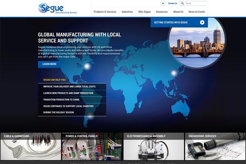Click the China map location marker
Image resolution: width=246 pixels, height=164 pixels.
tap(174, 73)
